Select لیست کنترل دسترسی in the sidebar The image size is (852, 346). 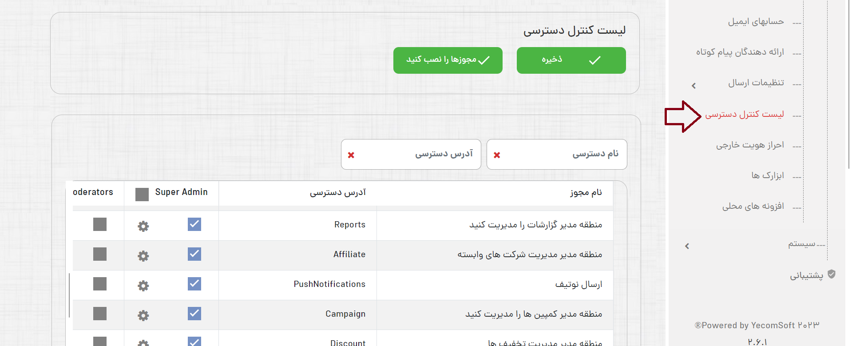745,115
